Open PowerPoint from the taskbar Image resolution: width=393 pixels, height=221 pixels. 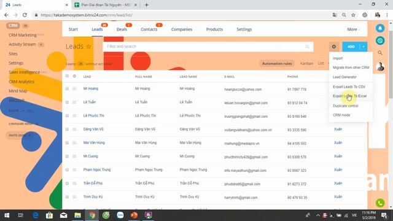tap(134, 215)
